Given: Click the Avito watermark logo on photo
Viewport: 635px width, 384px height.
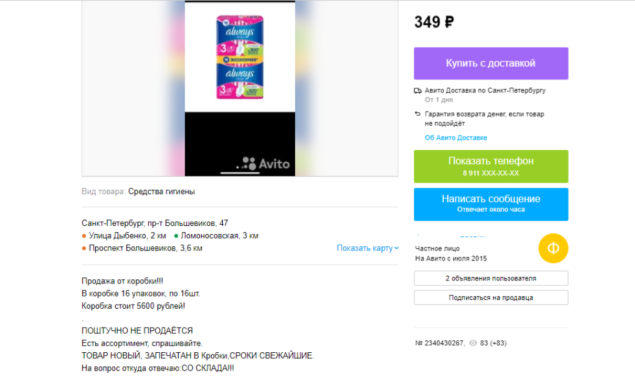Looking at the screenshot, I should tap(263, 163).
